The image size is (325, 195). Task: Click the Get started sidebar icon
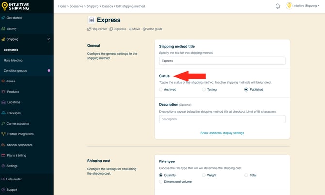pyautogui.click(x=3, y=18)
